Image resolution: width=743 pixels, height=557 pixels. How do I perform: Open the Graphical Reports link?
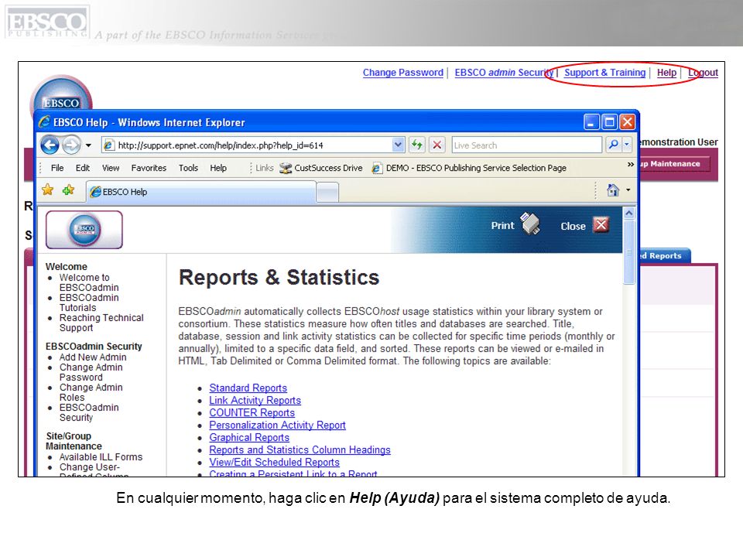249,437
